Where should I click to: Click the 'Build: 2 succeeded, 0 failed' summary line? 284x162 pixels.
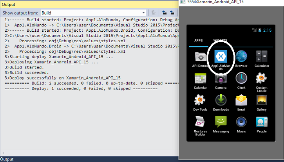tap(91, 83)
